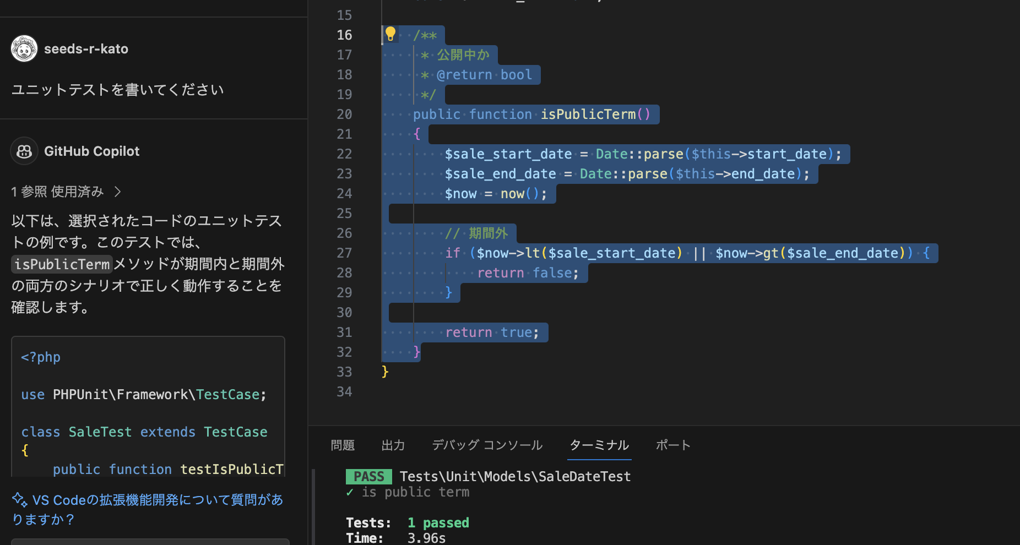The width and height of the screenshot is (1020, 545).
Task: Click the isPublicTerm function name in editor
Action: (588, 115)
